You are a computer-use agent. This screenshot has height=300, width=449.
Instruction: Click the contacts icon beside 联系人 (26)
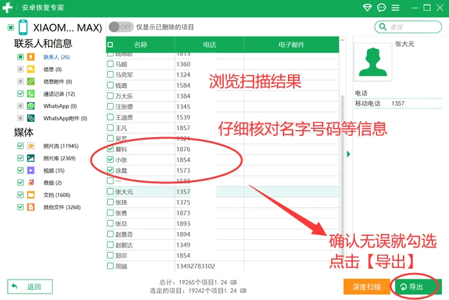click(x=31, y=57)
